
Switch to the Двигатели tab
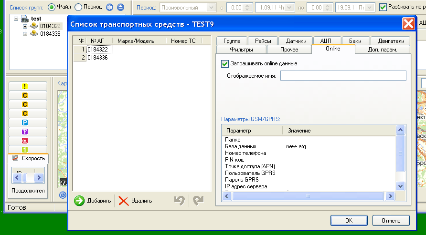click(391, 41)
